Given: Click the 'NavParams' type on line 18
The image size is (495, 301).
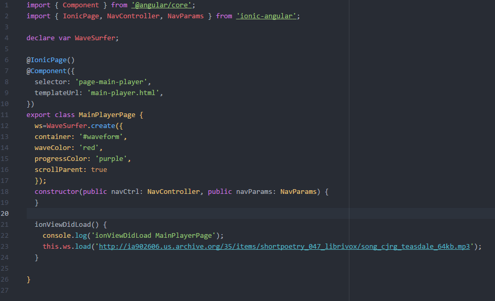Looking at the screenshot, I should tap(299, 192).
